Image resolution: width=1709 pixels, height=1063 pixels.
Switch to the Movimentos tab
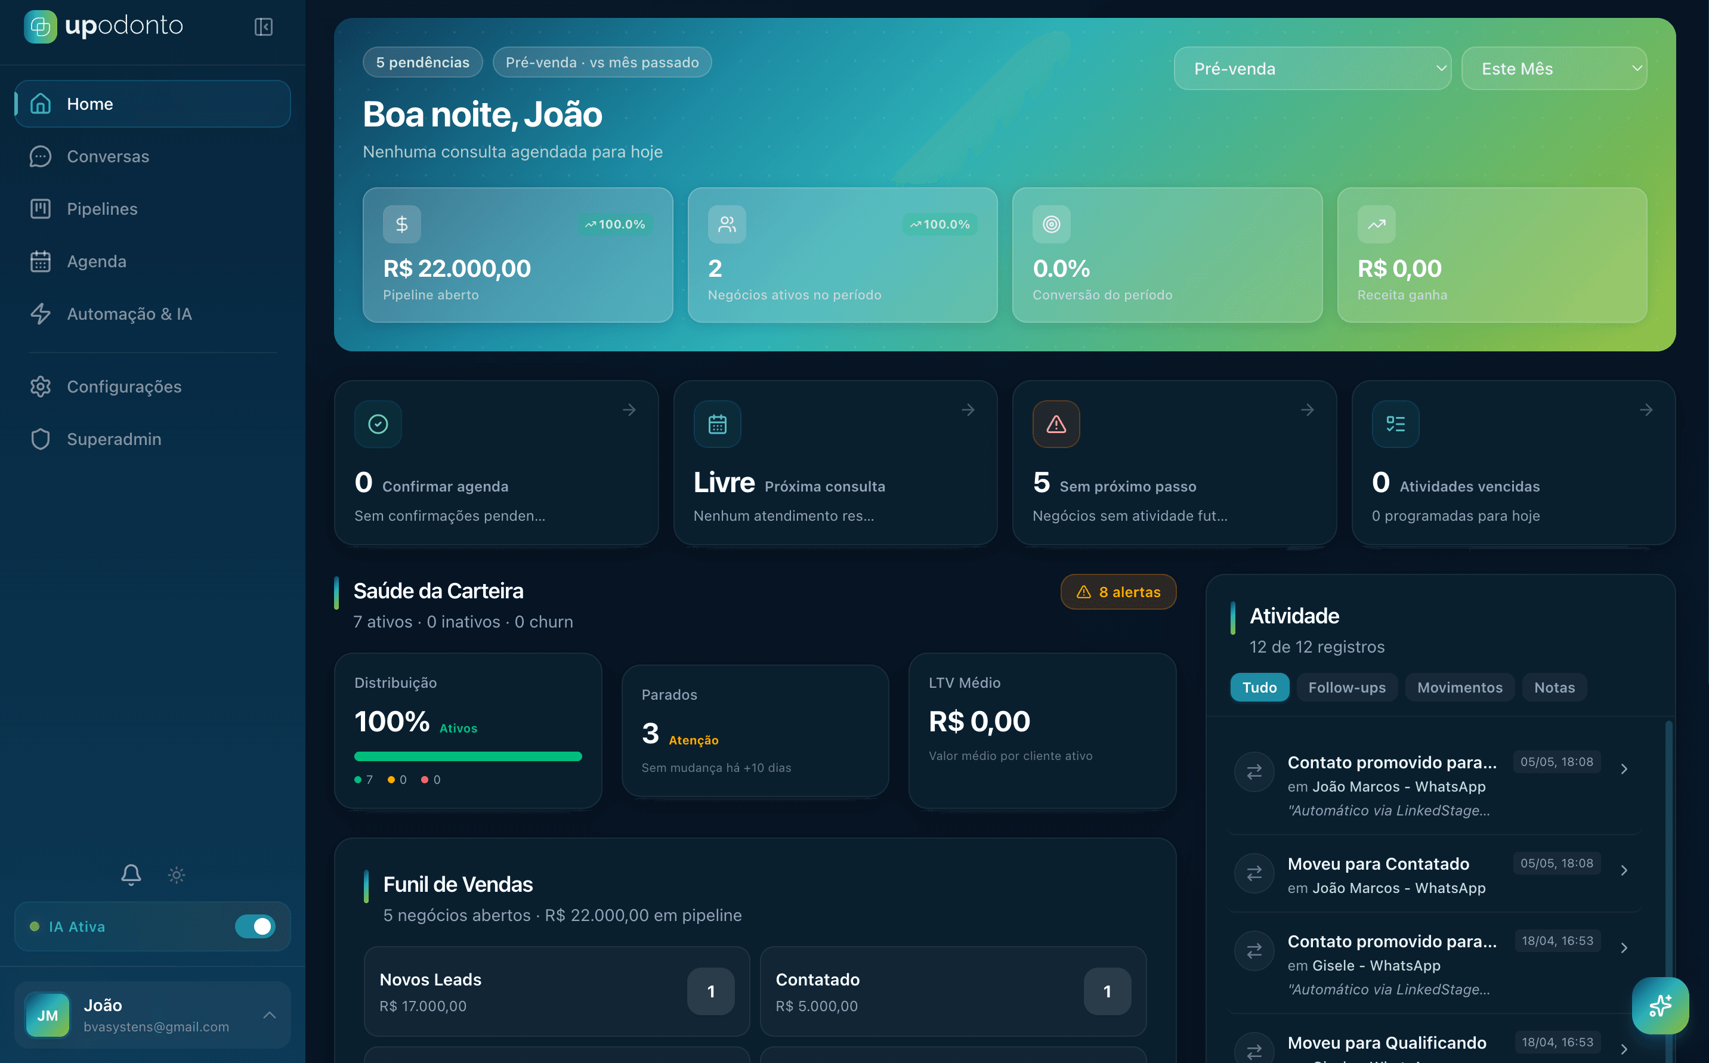[1460, 688]
